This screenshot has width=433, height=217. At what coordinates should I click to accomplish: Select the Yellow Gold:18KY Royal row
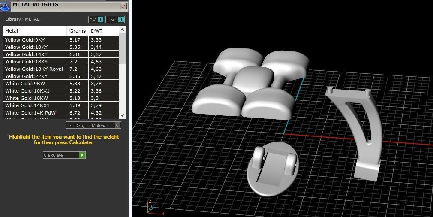pyautogui.click(x=61, y=69)
